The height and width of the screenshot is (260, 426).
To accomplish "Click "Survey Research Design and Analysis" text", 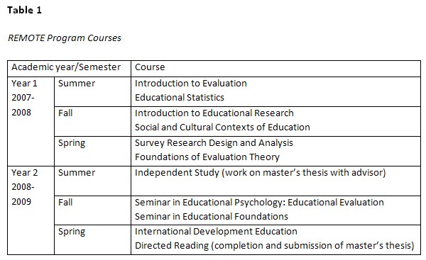I will pos(214,143).
